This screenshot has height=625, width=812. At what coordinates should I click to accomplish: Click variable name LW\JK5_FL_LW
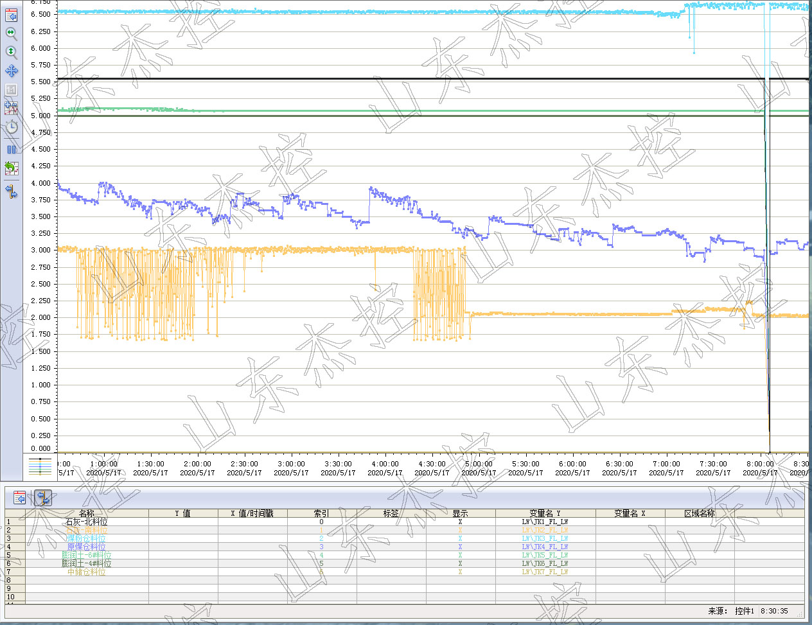[545, 555]
